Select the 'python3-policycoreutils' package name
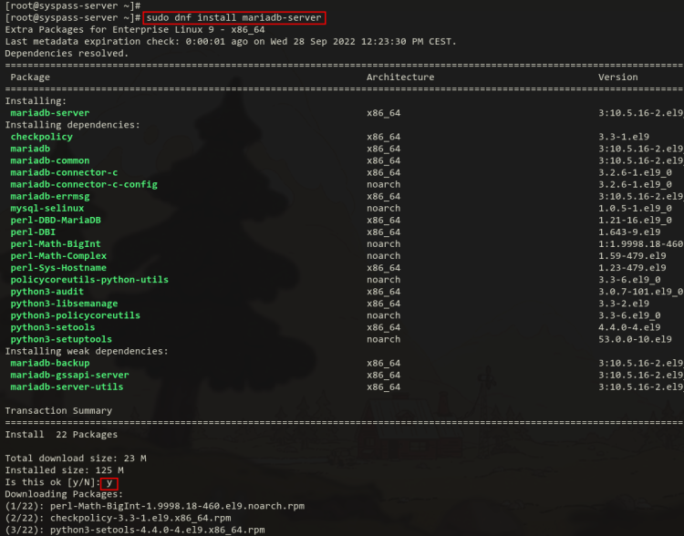The width and height of the screenshot is (684, 536). [x=76, y=315]
